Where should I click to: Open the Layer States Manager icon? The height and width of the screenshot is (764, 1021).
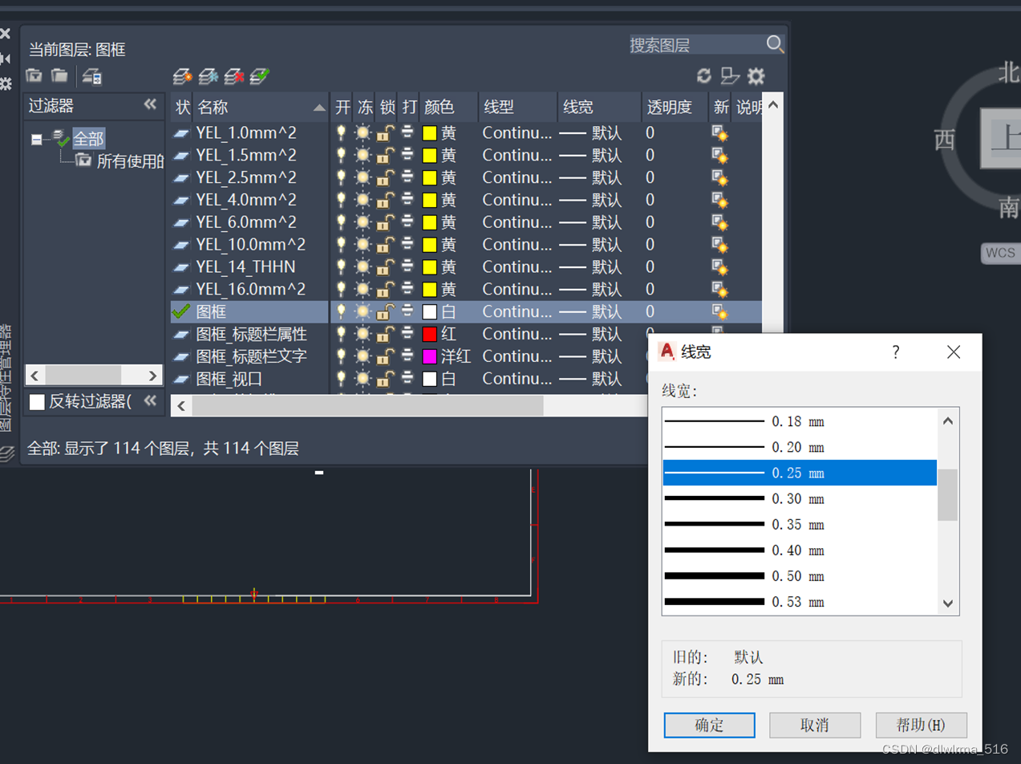pyautogui.click(x=93, y=77)
